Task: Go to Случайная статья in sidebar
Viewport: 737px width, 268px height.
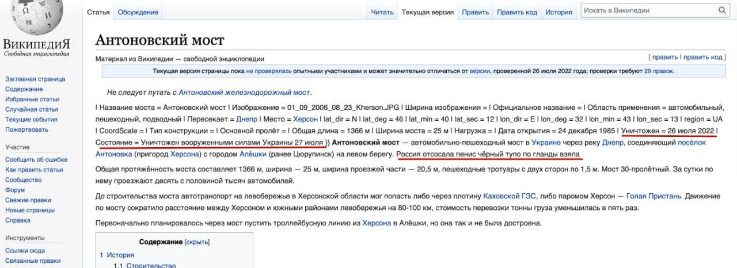Action: 32,109
